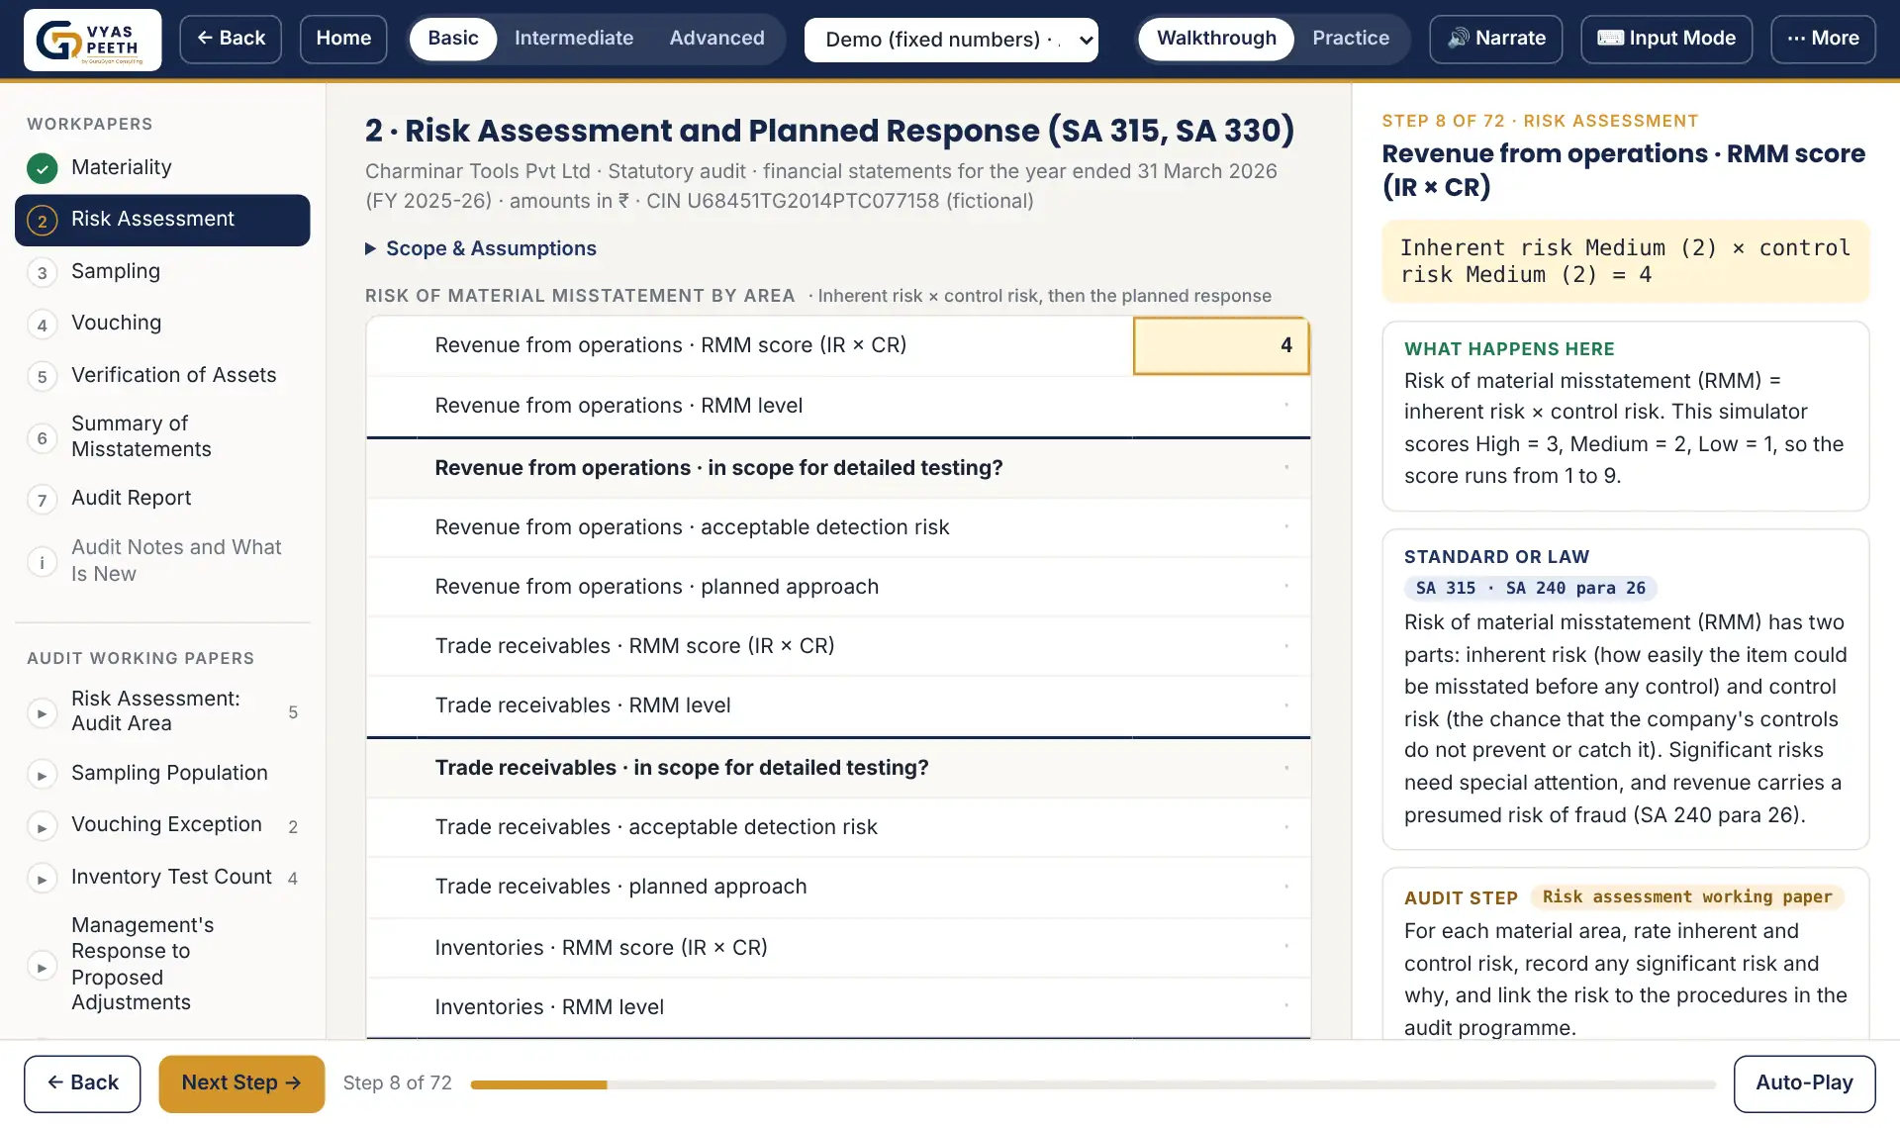Select Walkthrough mode
This screenshot has height=1128, width=1900.
[1216, 39]
